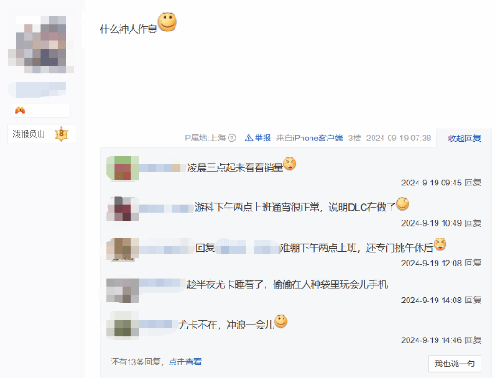The height and width of the screenshot is (378, 495).
Task: Reply to the 10:49 comment about DLC
Action: (472, 223)
